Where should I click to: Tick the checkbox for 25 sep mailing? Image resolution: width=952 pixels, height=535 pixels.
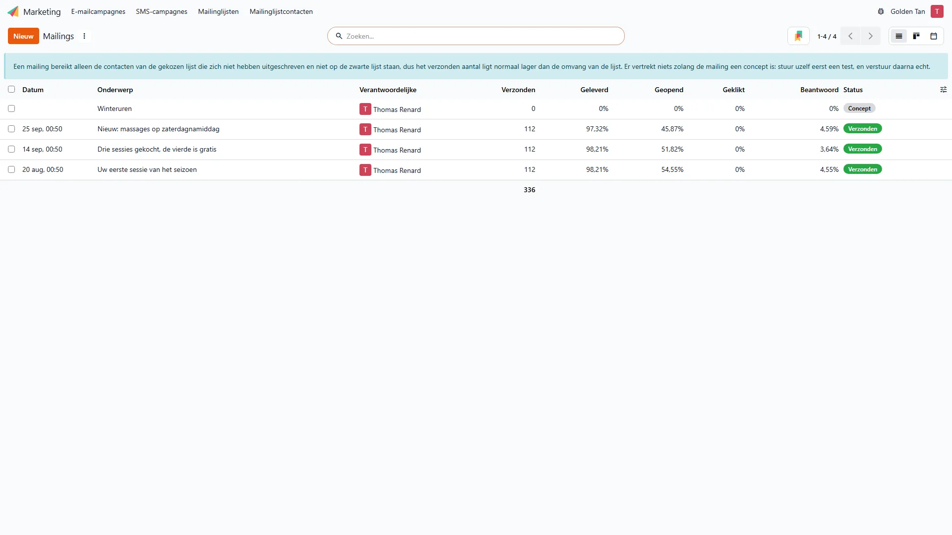pyautogui.click(x=11, y=129)
